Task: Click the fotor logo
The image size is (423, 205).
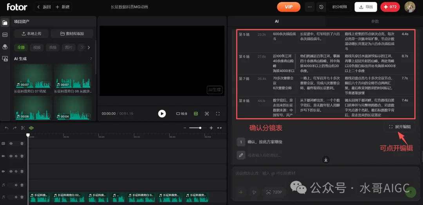Action: [17, 7]
